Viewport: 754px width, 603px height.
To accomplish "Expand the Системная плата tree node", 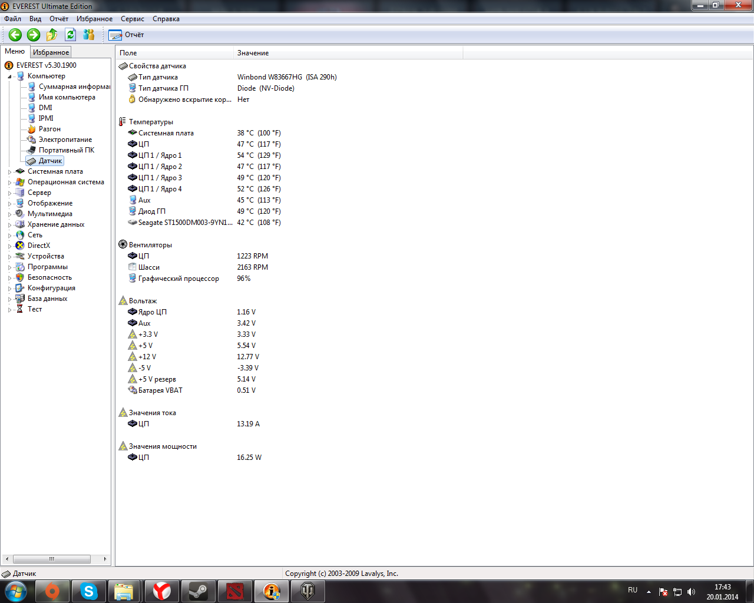I will click(x=10, y=171).
